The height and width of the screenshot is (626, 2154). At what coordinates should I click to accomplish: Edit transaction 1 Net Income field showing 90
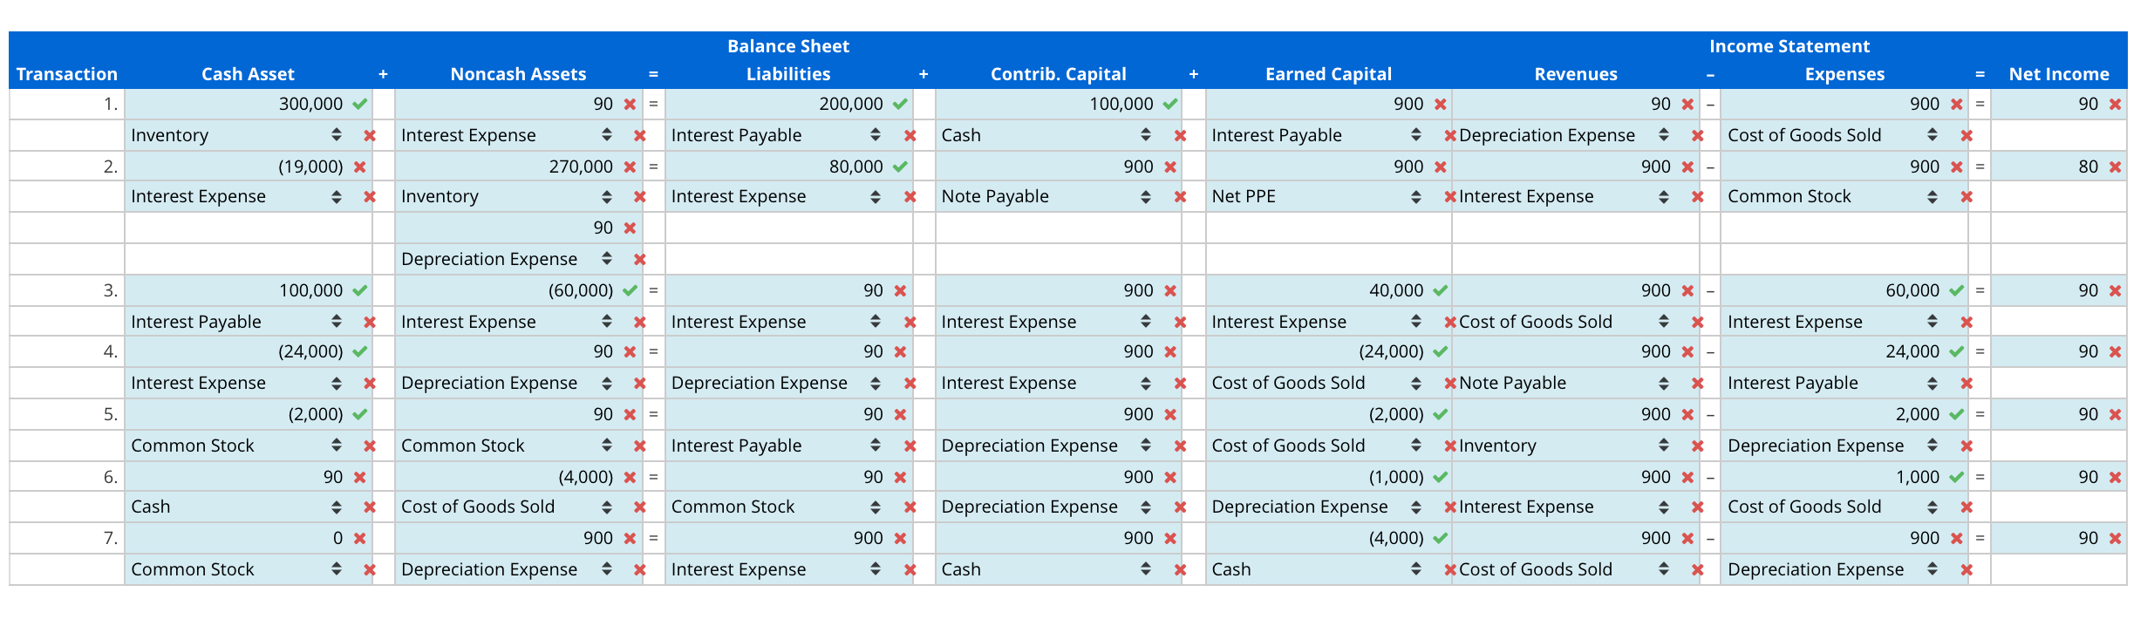2048,104
